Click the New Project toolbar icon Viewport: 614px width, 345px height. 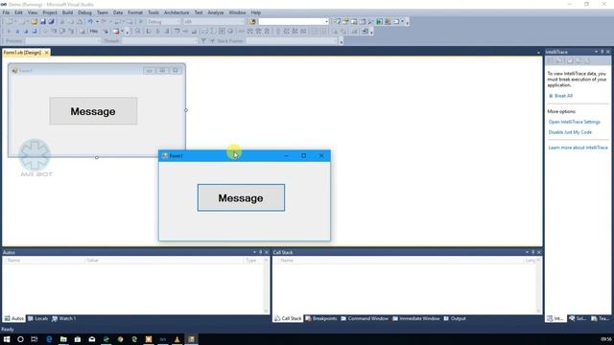pyautogui.click(x=9, y=21)
